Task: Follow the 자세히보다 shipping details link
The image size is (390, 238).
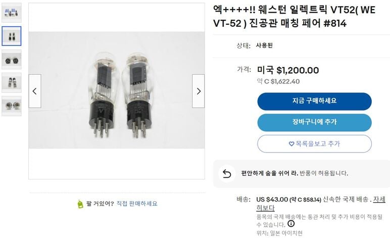Action: pyautogui.click(x=379, y=199)
